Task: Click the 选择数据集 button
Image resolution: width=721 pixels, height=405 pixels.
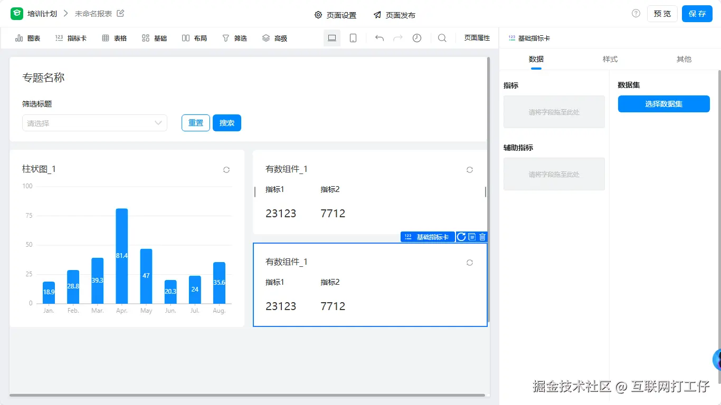Action: click(664, 104)
